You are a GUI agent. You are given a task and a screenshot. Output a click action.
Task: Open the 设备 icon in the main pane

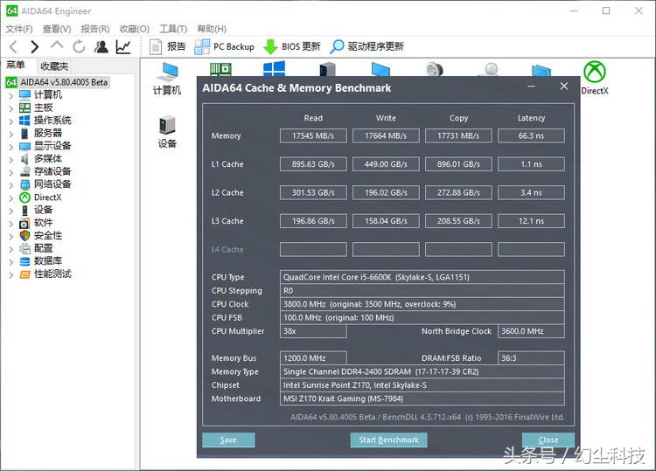167,132
